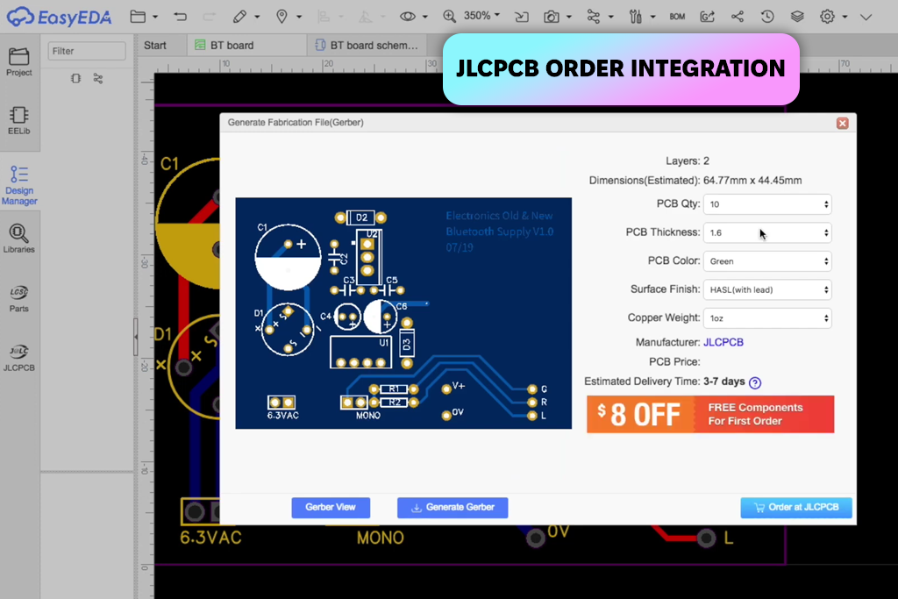Open the Project sidebar panel

coord(19,61)
